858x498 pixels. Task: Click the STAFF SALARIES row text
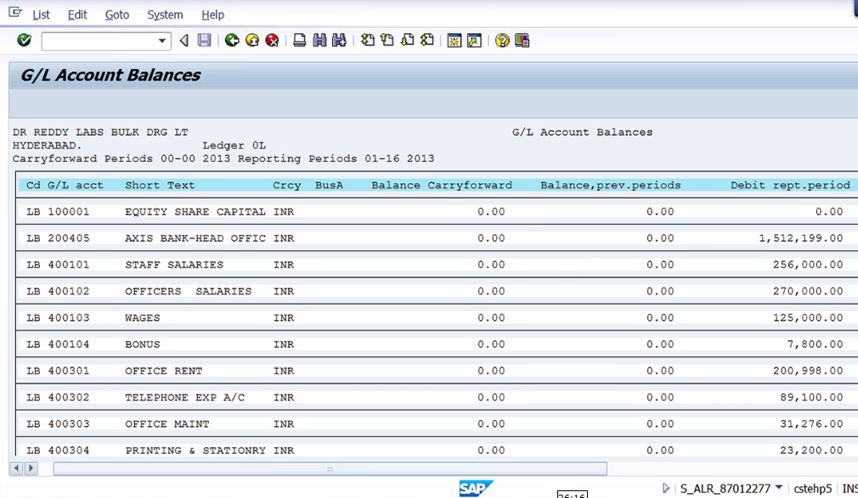coord(174,265)
